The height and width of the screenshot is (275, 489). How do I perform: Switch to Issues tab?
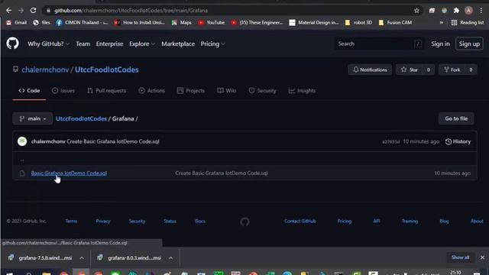coord(63,91)
